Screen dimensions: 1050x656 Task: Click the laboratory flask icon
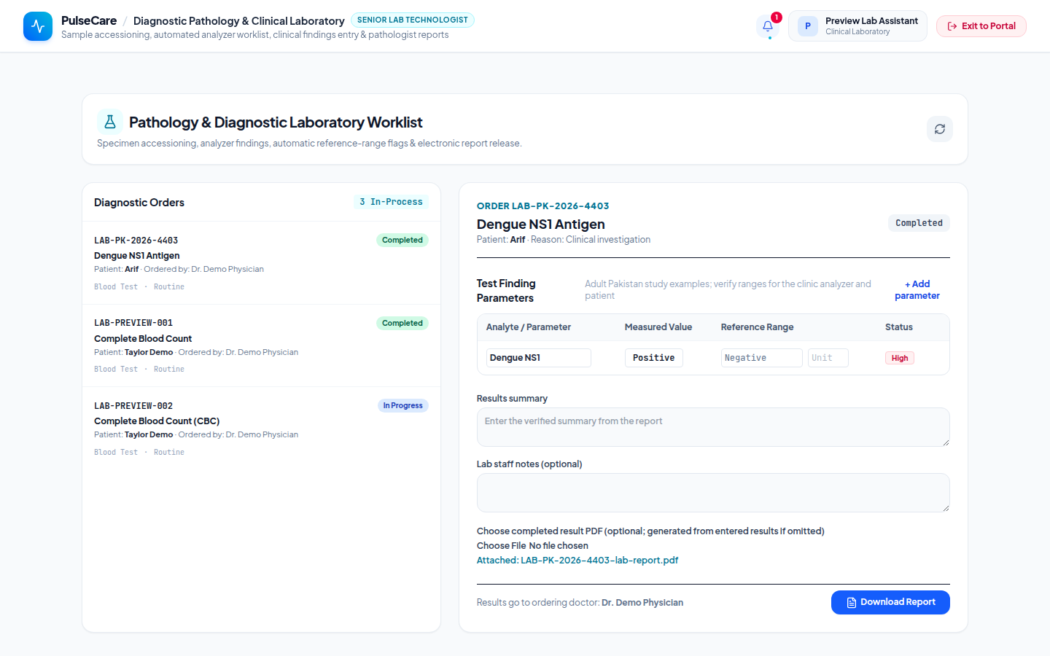(110, 122)
